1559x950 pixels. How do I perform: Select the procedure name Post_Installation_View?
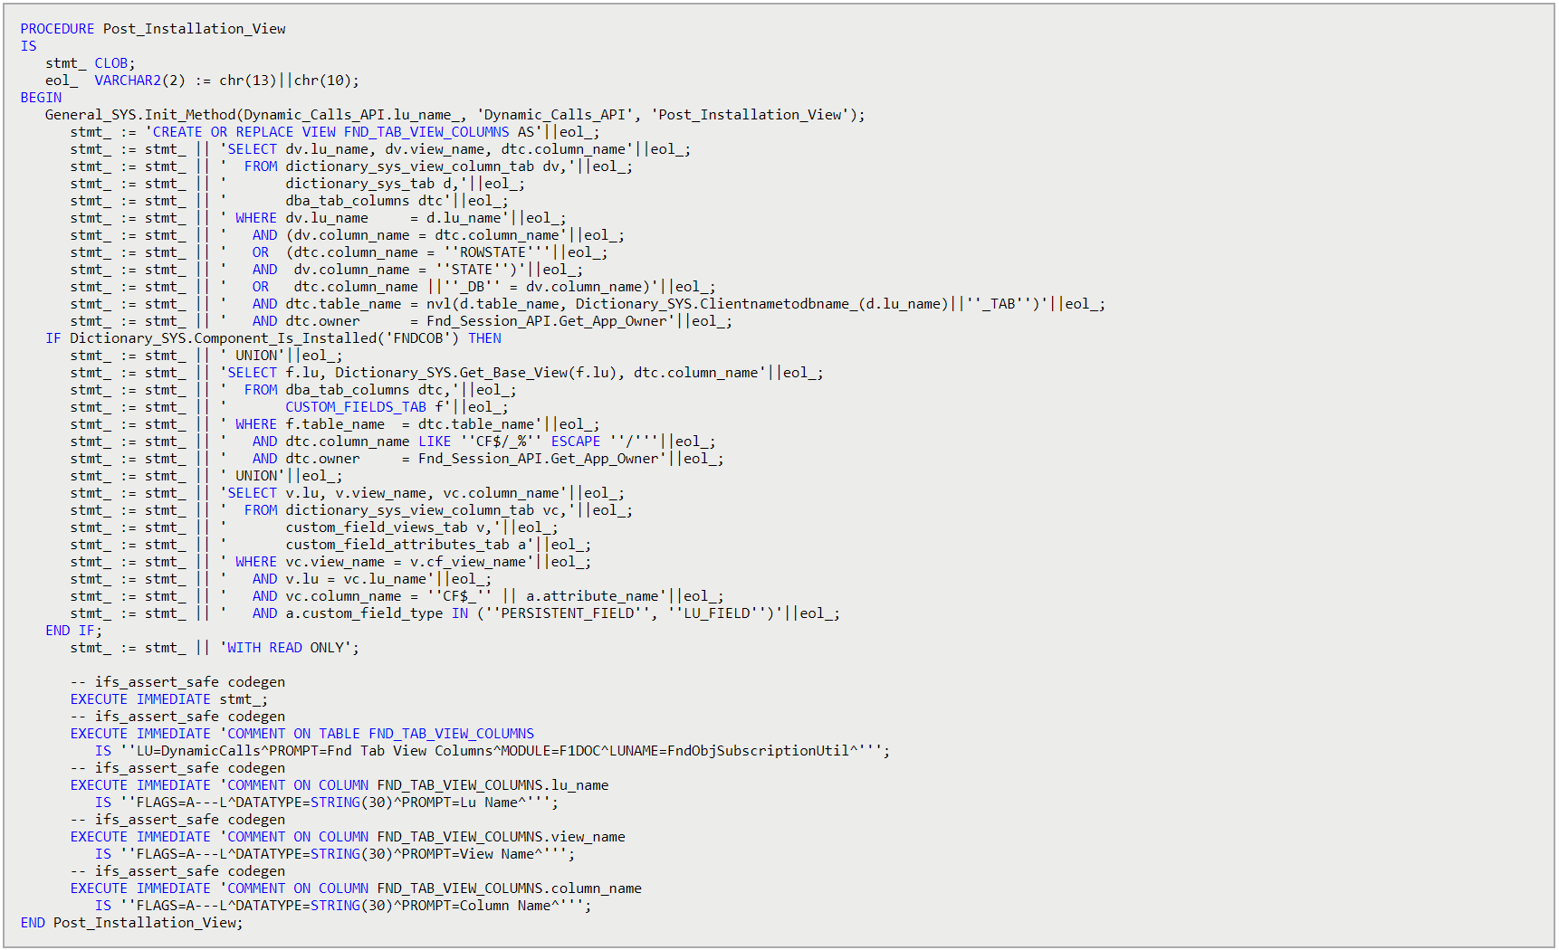[x=193, y=28]
